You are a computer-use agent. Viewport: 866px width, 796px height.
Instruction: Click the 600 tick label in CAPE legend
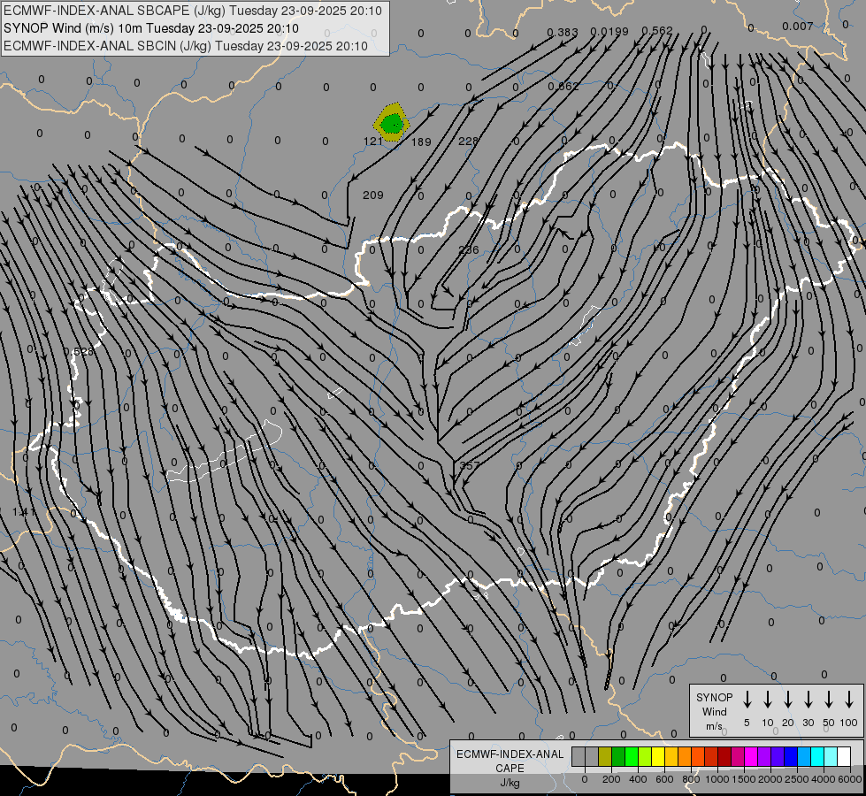click(664, 779)
